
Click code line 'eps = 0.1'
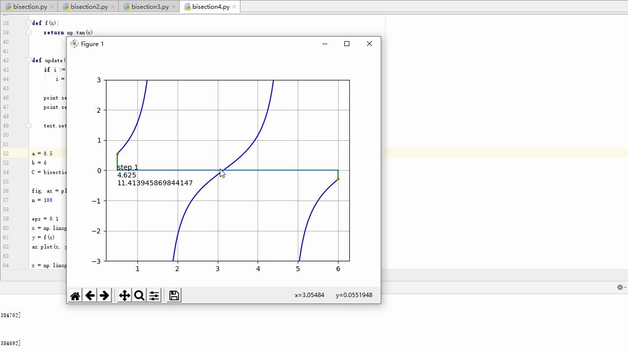[x=45, y=219]
